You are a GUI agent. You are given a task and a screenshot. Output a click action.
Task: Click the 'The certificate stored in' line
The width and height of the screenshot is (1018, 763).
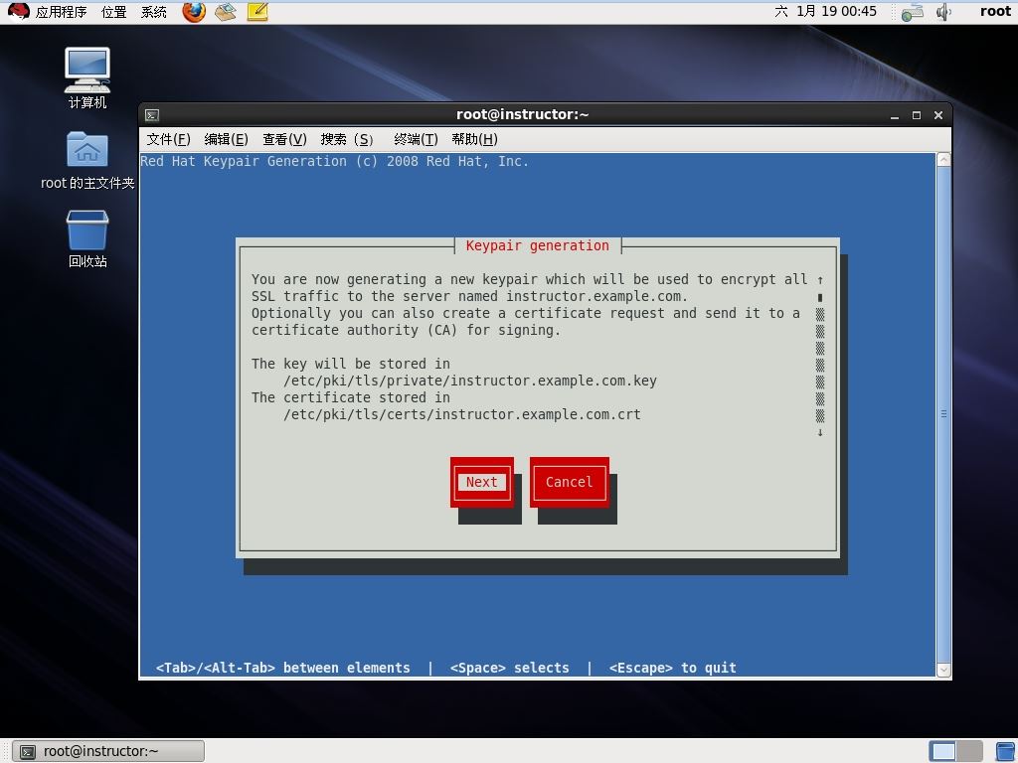[x=351, y=397]
